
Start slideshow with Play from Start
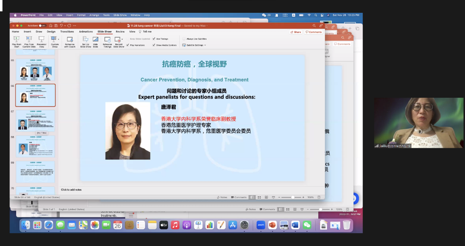click(x=16, y=42)
